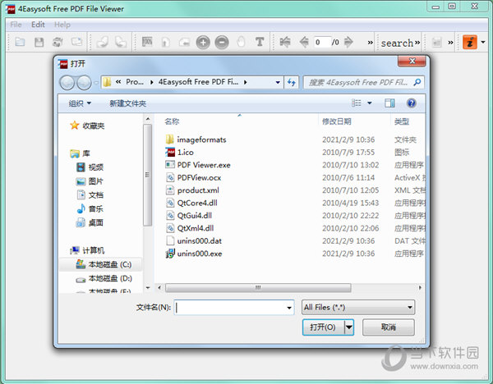493x384 pixels.
Task: Click the dialog search box
Action: 358,82
